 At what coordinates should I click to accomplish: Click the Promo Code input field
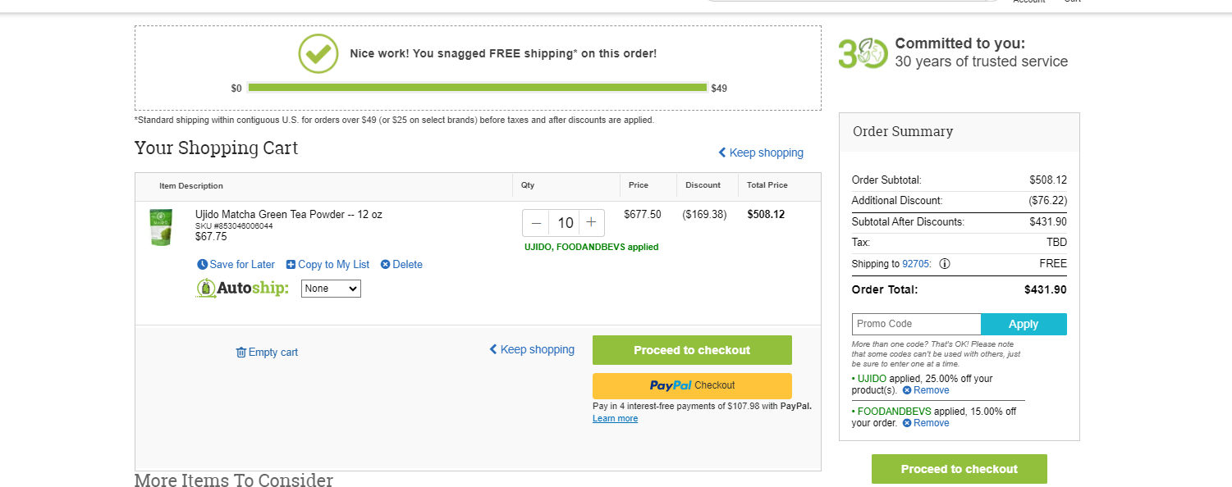point(917,324)
